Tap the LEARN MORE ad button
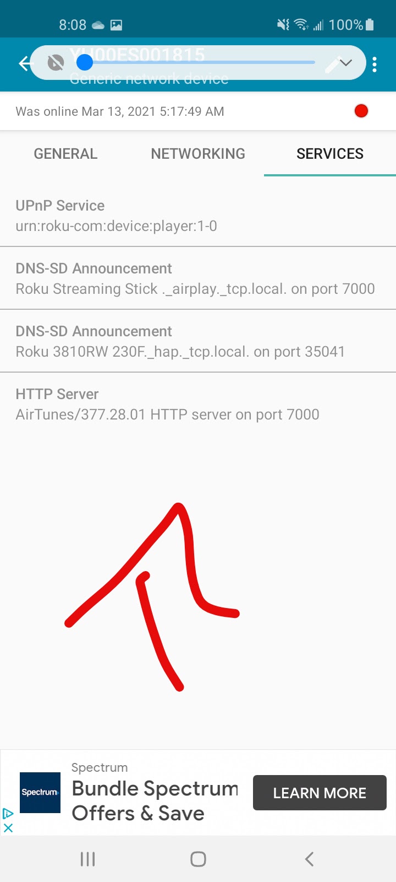This screenshot has height=882, width=396. pyautogui.click(x=320, y=793)
